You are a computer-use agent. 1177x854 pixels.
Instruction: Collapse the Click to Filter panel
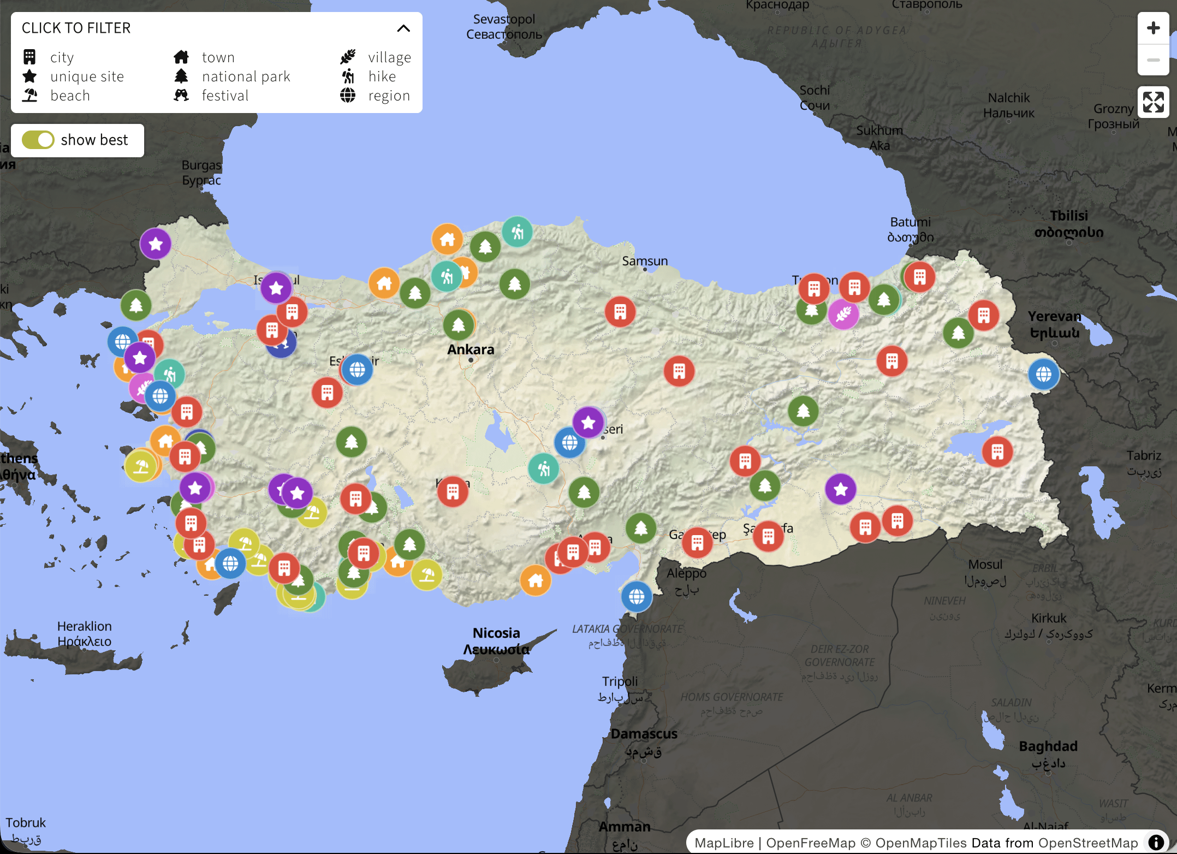[403, 28]
